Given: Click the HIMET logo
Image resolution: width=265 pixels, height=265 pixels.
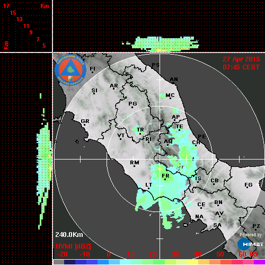Looking at the screenshot, I should tap(250, 244).
